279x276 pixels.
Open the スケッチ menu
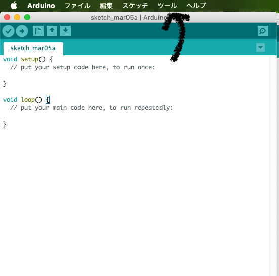pyautogui.click(x=135, y=6)
